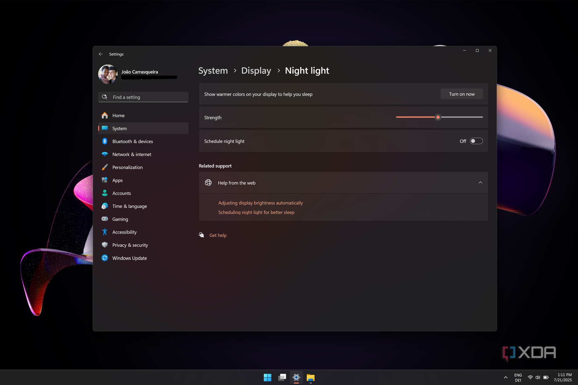Select Bluetooth & devices in sidebar

[143, 141]
